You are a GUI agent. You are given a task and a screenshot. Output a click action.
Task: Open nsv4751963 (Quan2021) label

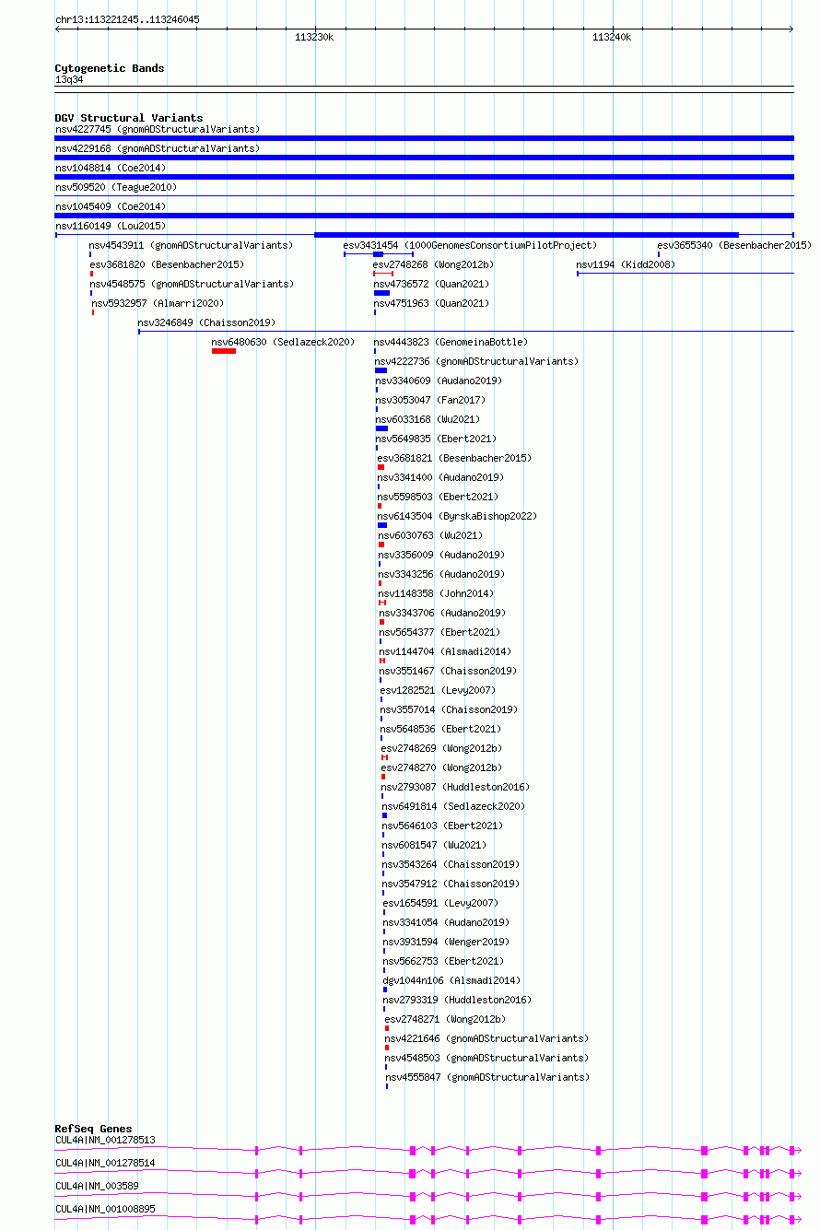click(x=431, y=303)
